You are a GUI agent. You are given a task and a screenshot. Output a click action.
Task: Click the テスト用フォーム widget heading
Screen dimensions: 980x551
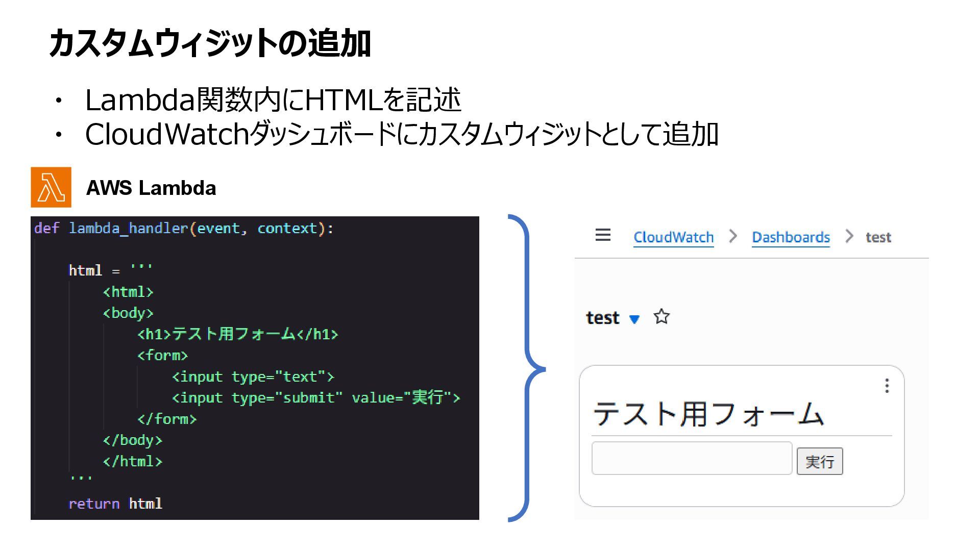[708, 414]
